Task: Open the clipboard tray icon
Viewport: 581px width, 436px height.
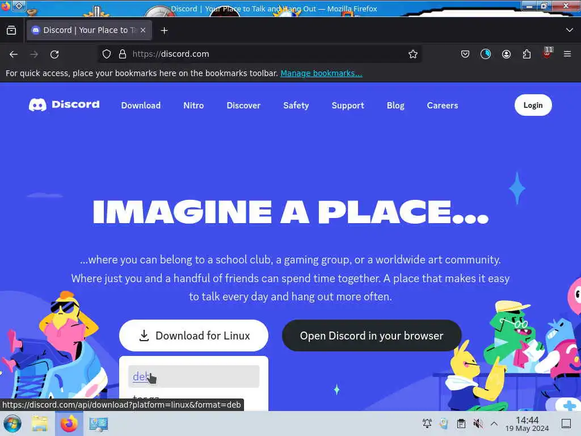Action: (x=461, y=423)
